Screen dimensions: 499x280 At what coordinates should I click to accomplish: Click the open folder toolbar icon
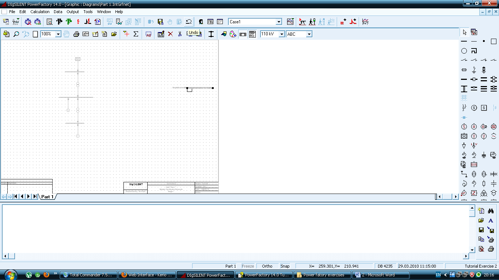pyautogui.click(x=114, y=34)
